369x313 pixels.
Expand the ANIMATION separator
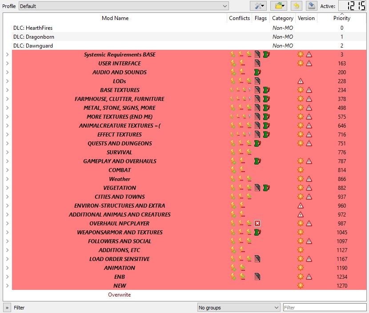[7, 268]
